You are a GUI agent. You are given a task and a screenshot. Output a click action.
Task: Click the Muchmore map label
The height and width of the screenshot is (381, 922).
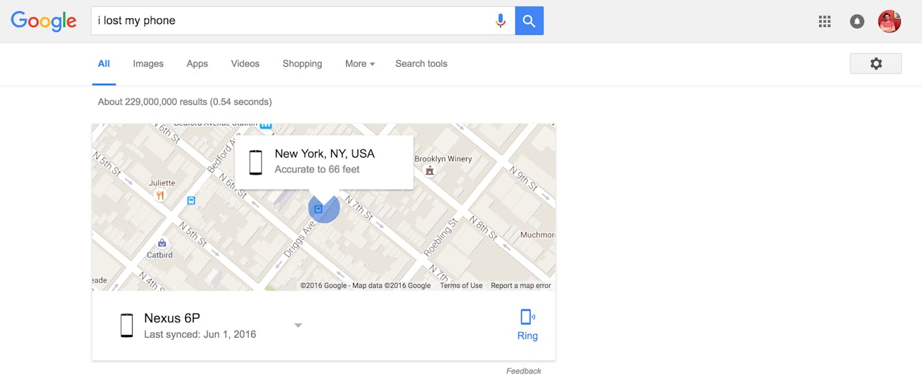pyautogui.click(x=537, y=235)
